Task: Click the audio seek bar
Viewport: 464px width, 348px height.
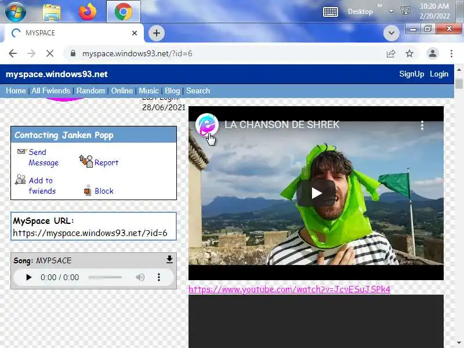Action: click(x=105, y=277)
